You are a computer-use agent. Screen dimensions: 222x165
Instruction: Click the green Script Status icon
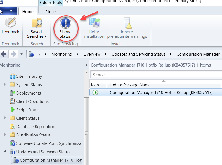pyautogui.click(x=13, y=110)
